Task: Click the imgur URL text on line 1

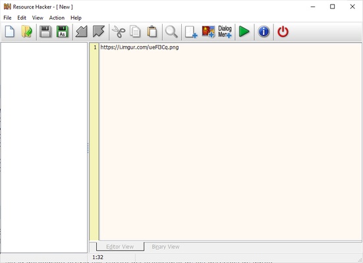Action: [x=140, y=47]
